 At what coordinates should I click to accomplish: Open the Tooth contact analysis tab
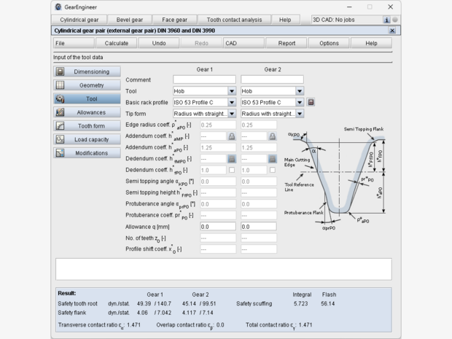(x=234, y=20)
